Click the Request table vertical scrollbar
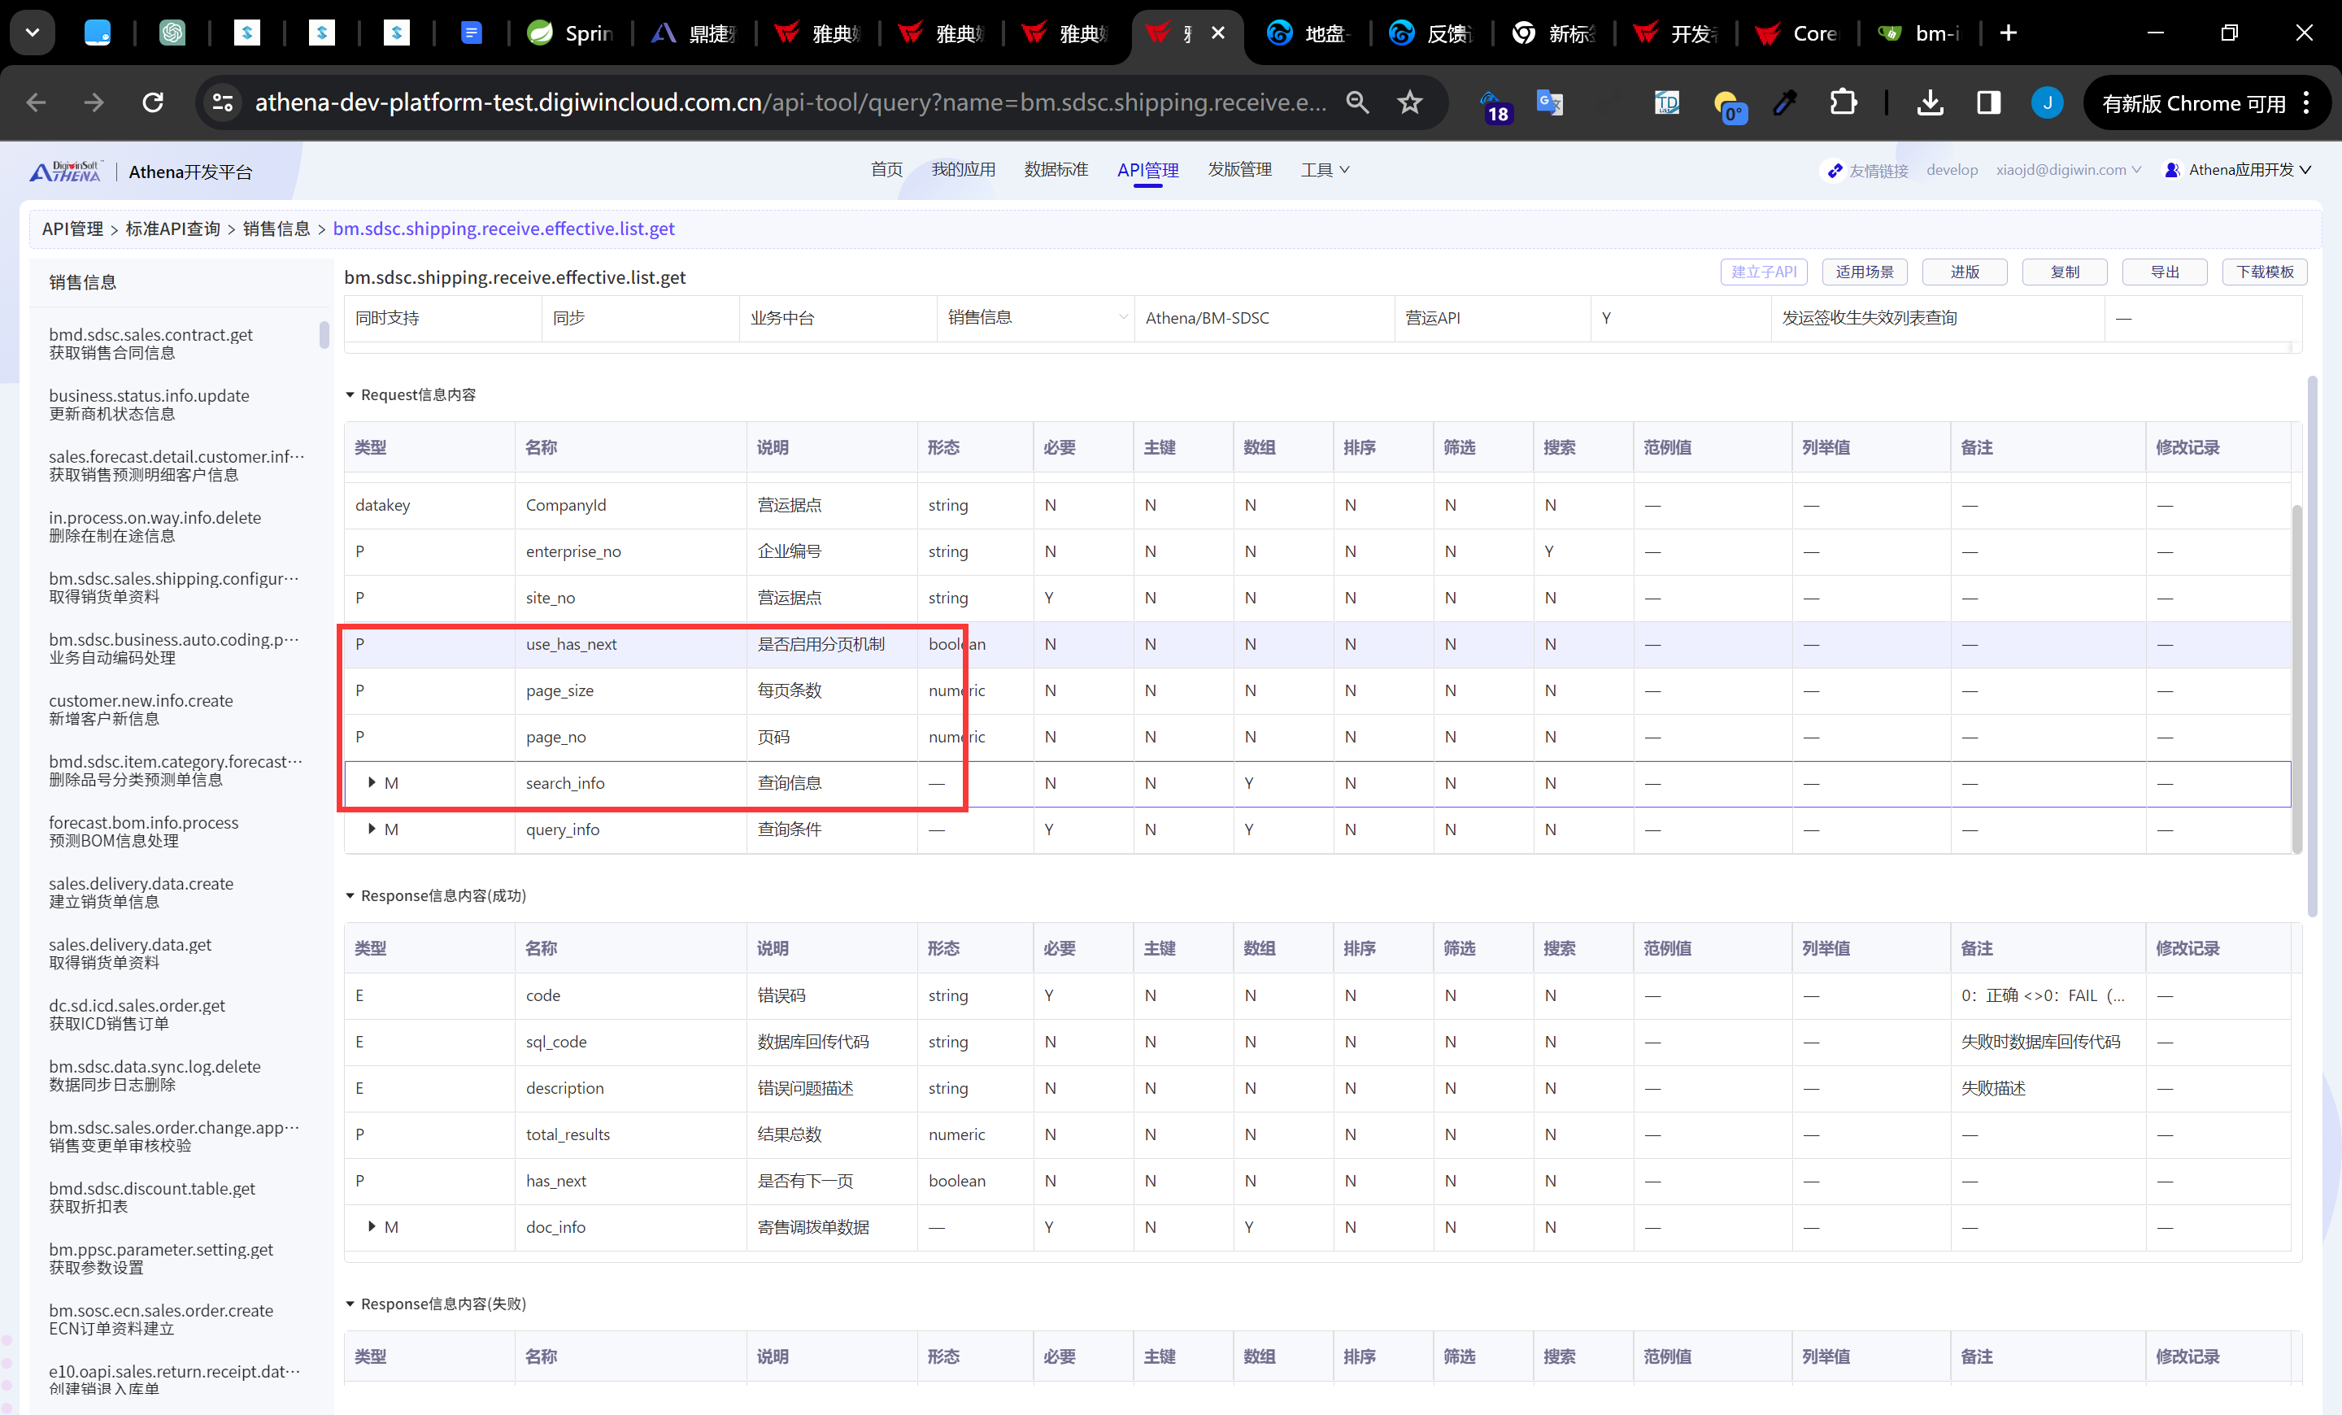 coord(2297,678)
